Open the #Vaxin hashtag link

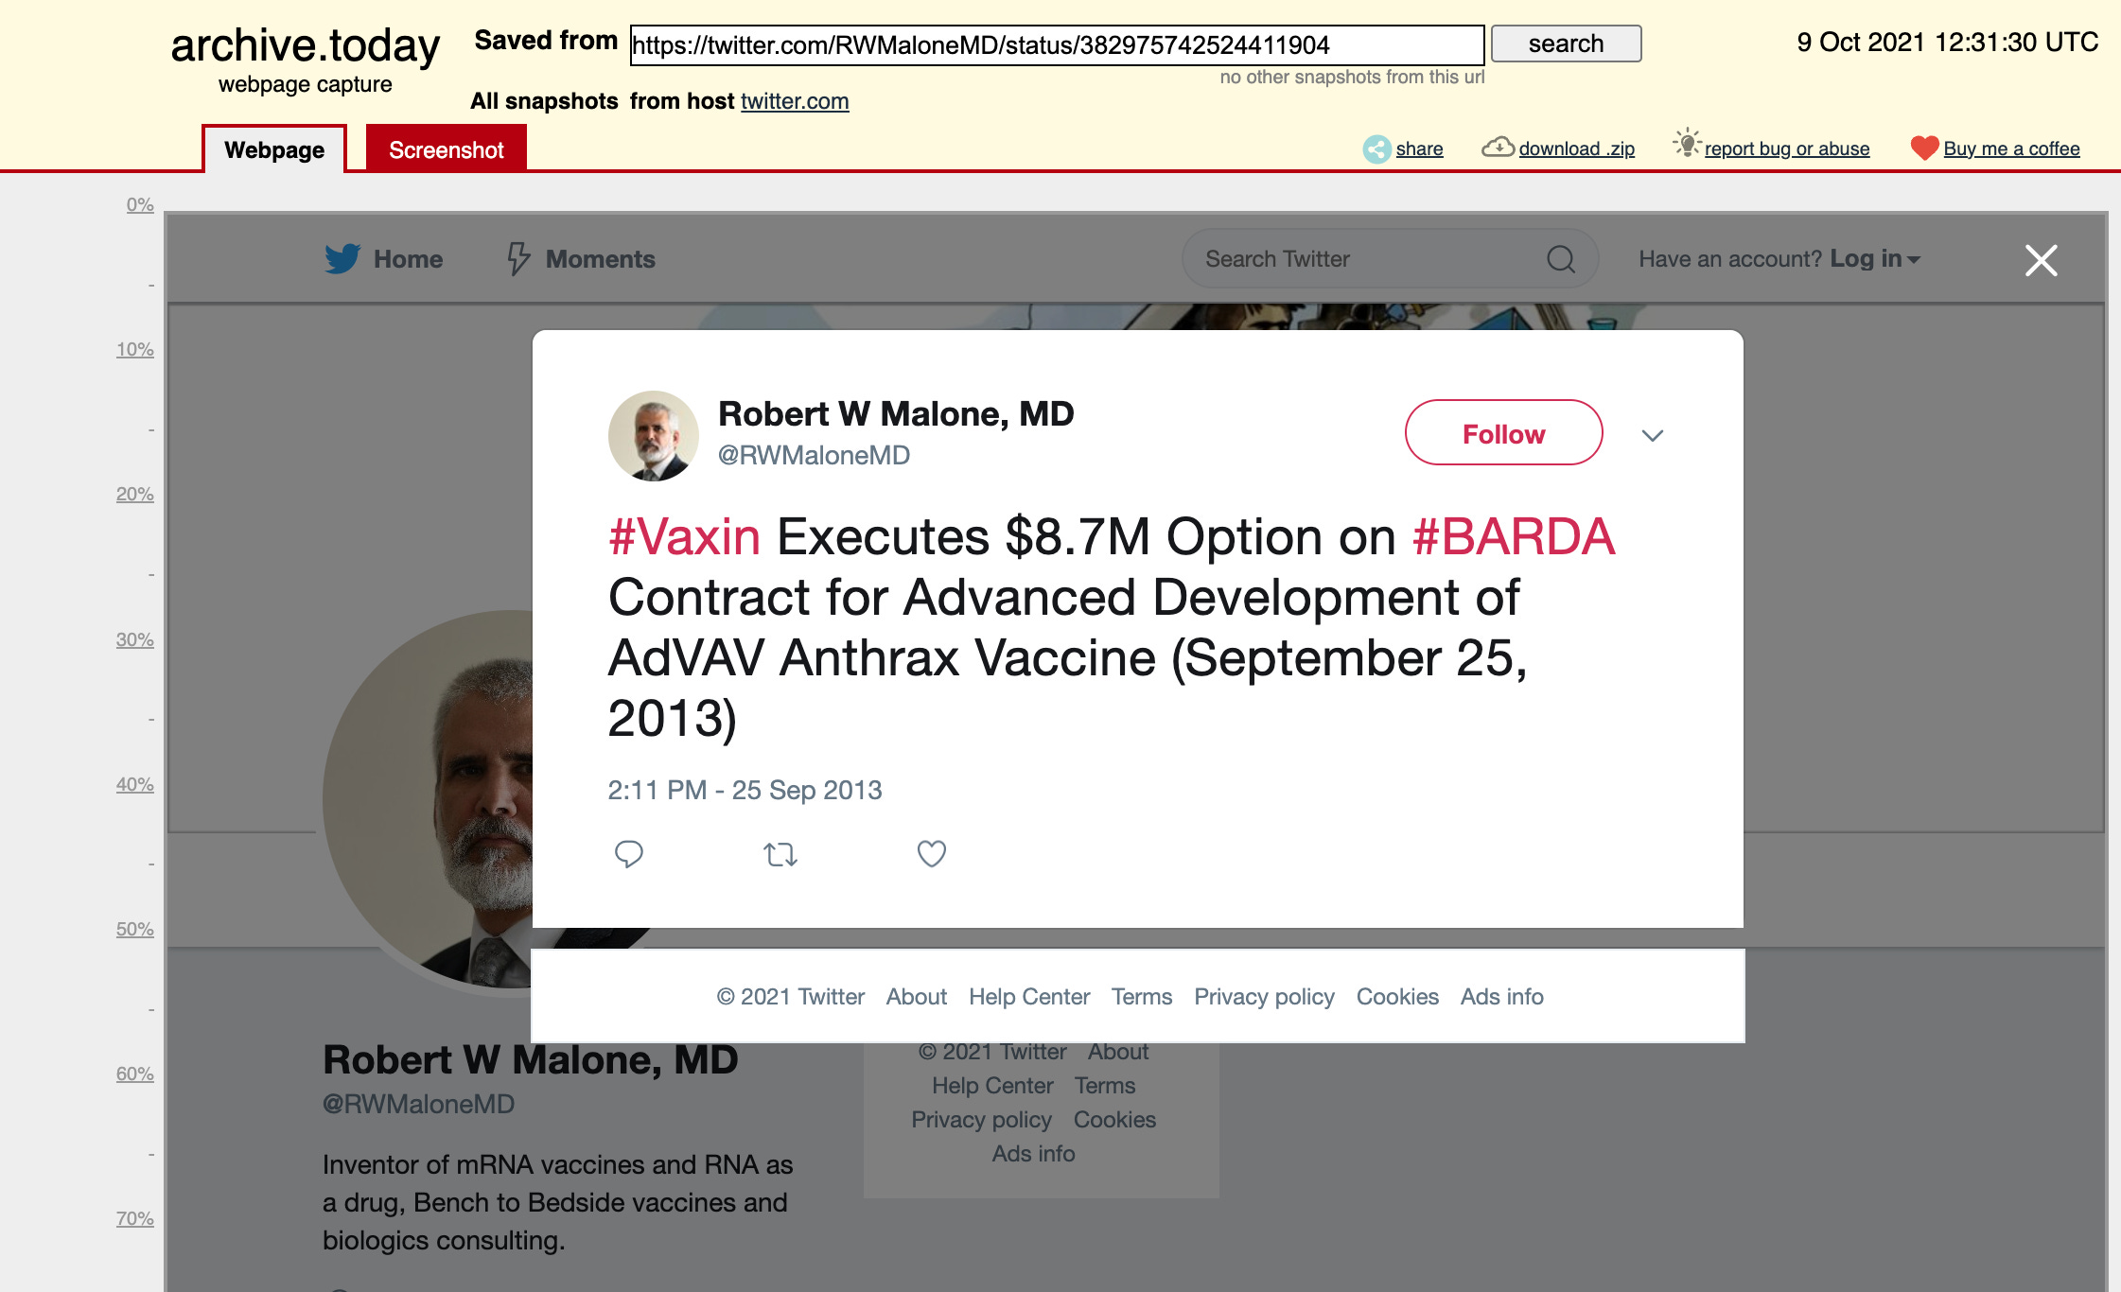coord(684,537)
